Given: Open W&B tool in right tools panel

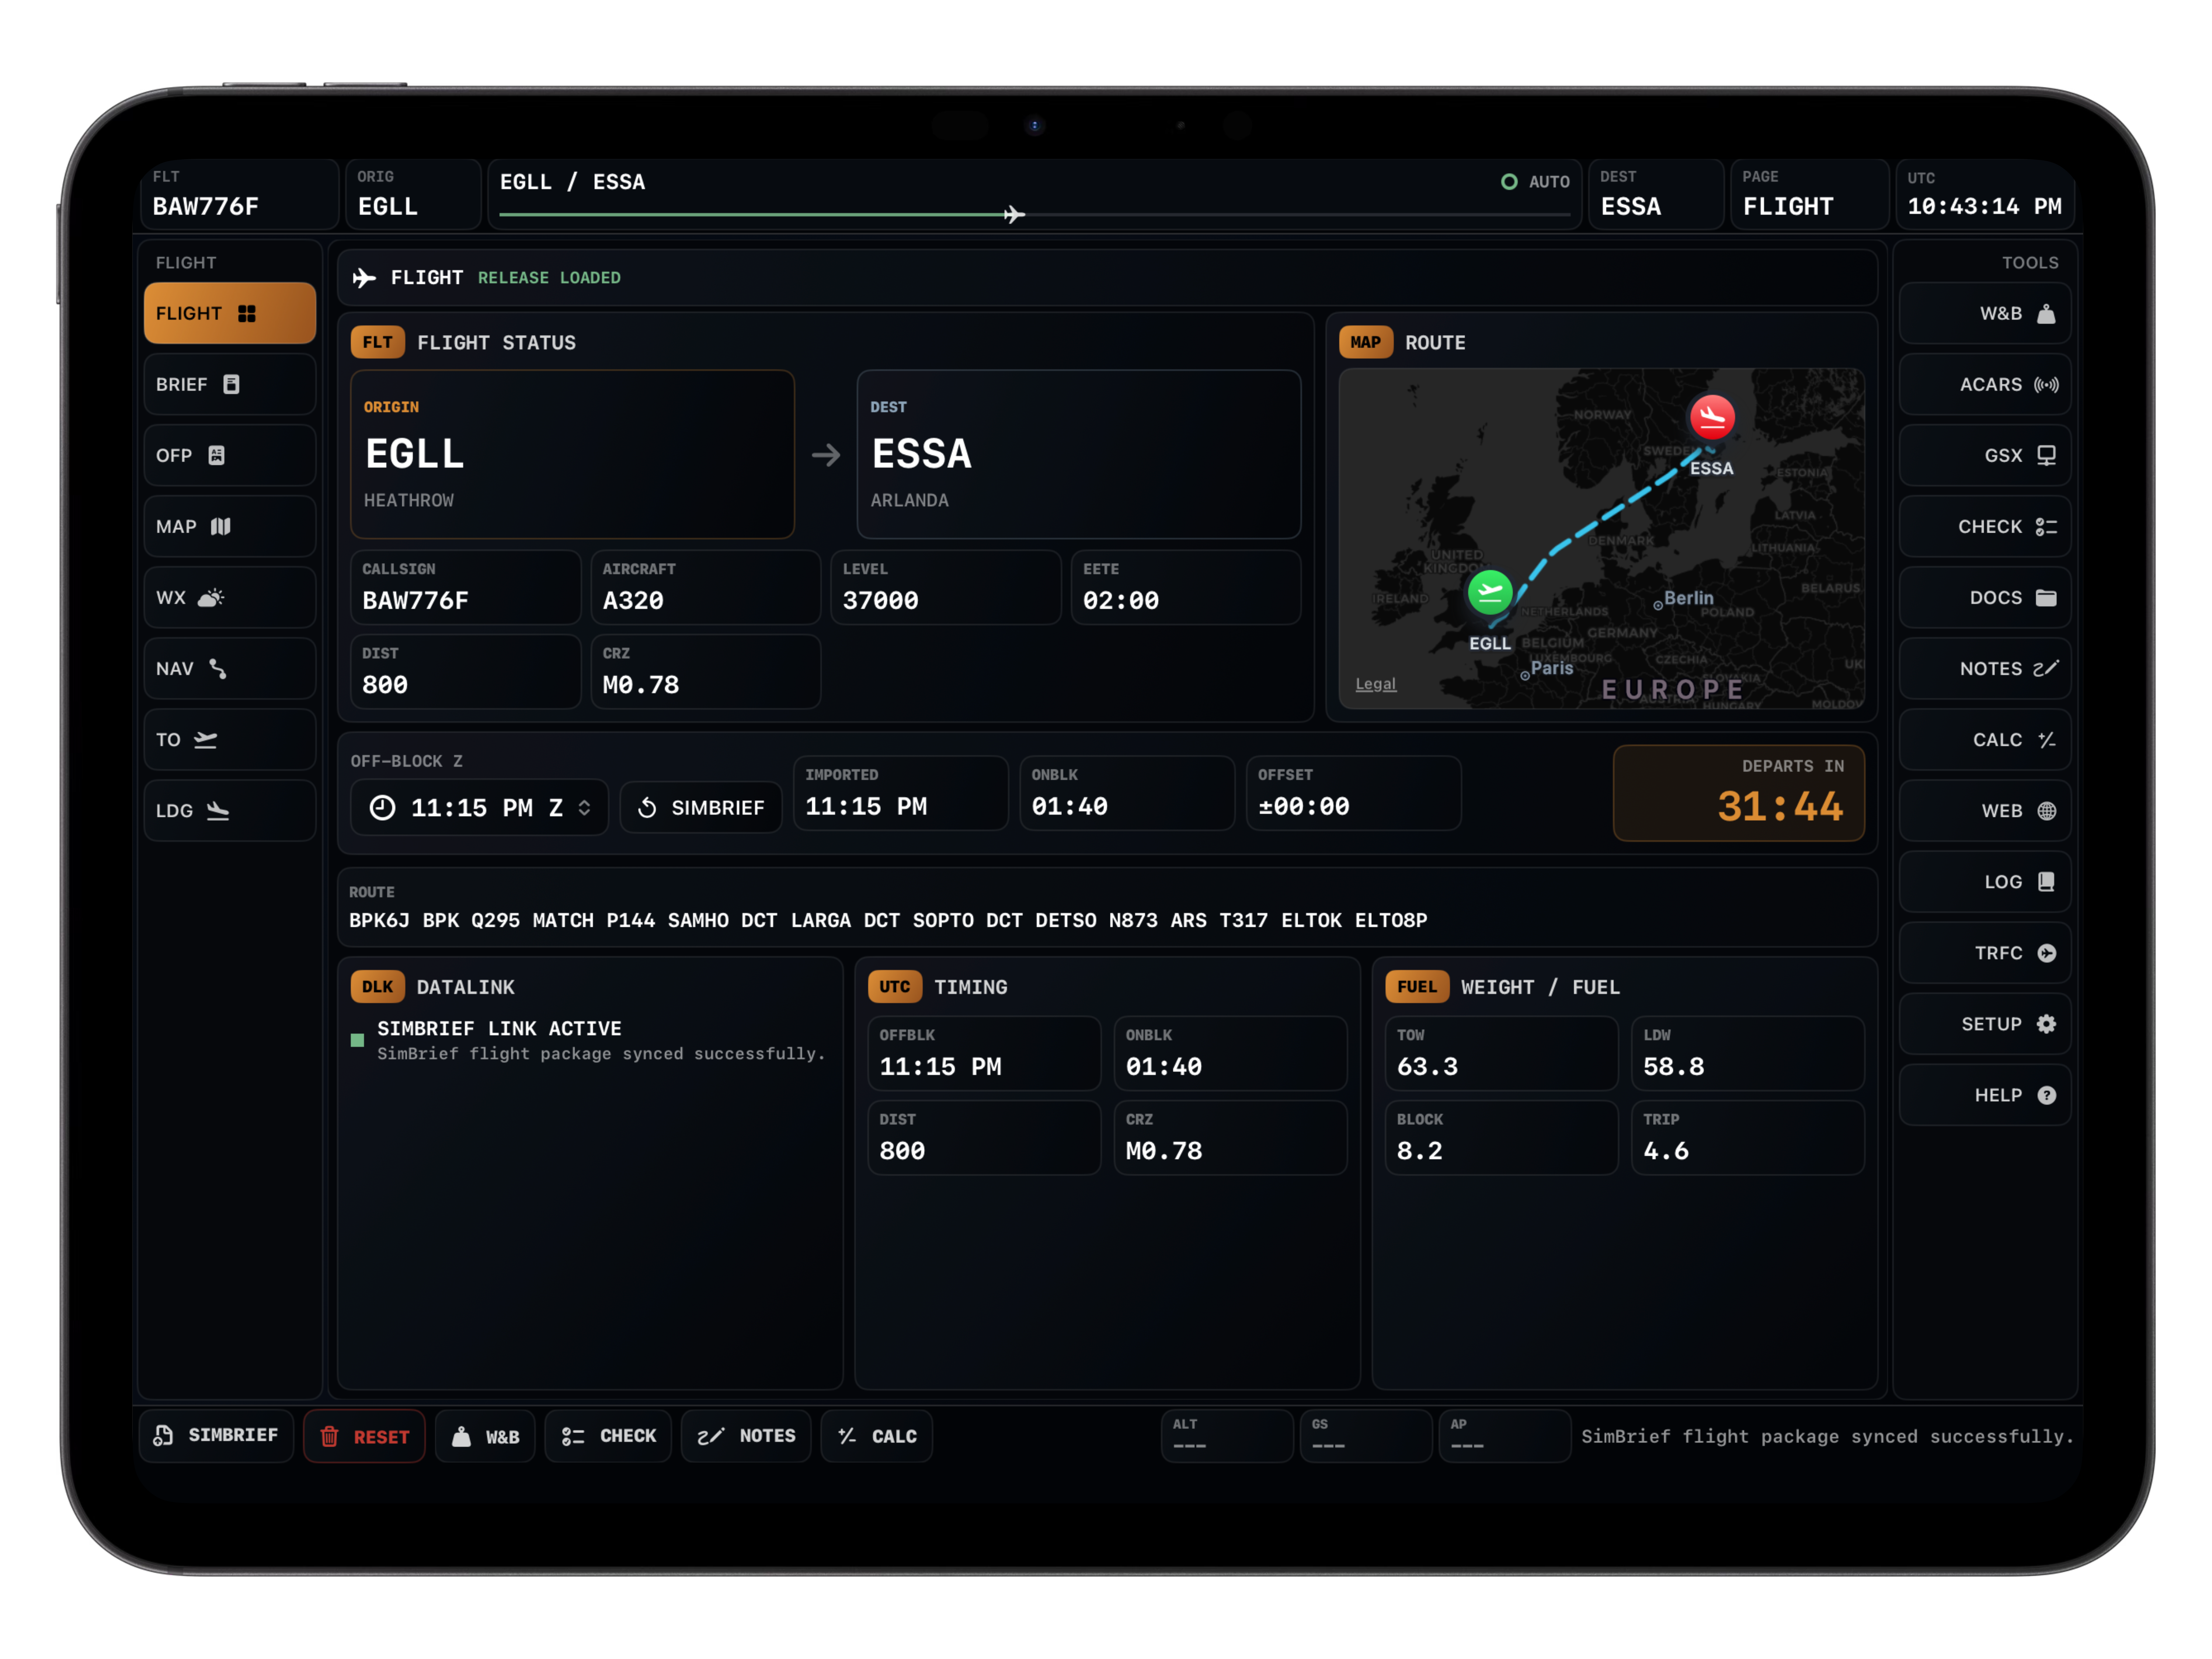Looking at the screenshot, I should pos(1984,313).
